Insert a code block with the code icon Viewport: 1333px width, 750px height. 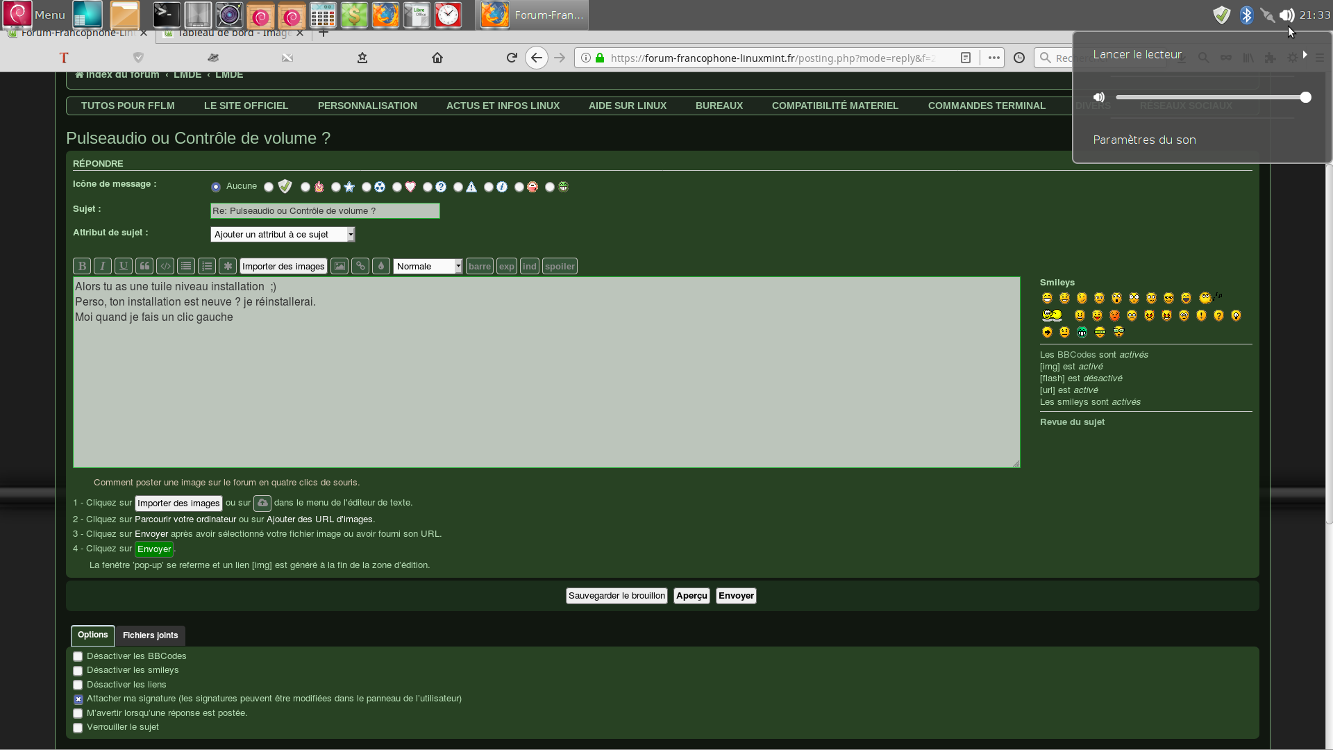pos(165,266)
